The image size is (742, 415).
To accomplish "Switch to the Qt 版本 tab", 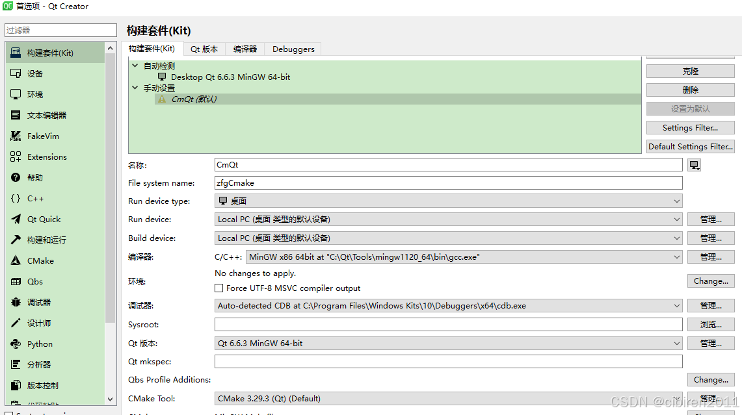I will point(204,49).
